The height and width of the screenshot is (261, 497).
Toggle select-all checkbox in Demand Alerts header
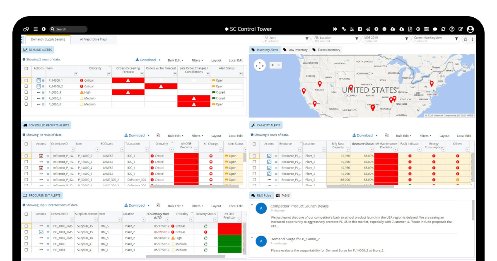(x=26, y=68)
